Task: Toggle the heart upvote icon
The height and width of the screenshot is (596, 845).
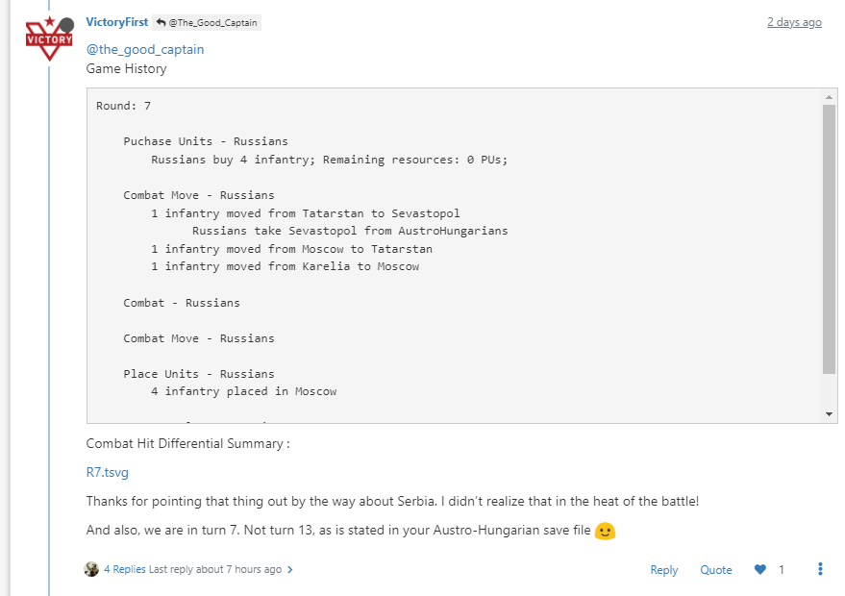Action: coord(760,570)
